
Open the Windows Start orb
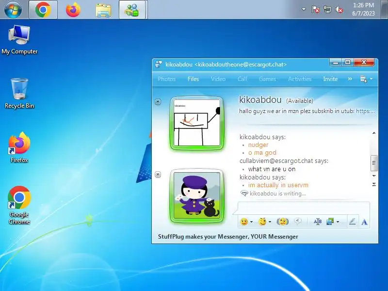click(x=13, y=10)
